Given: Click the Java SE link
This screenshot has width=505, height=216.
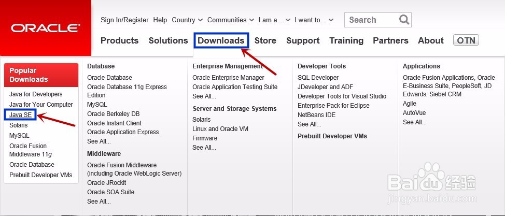Looking at the screenshot, I should coord(20,115).
